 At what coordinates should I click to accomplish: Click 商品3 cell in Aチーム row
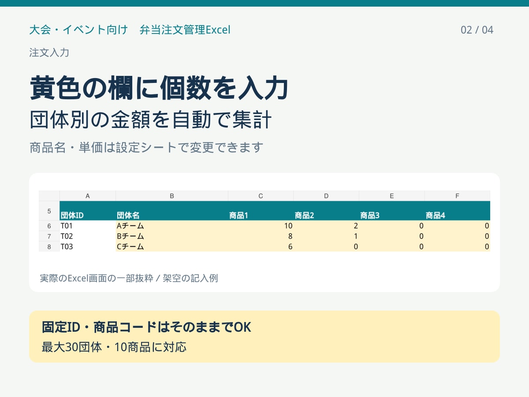(x=392, y=226)
